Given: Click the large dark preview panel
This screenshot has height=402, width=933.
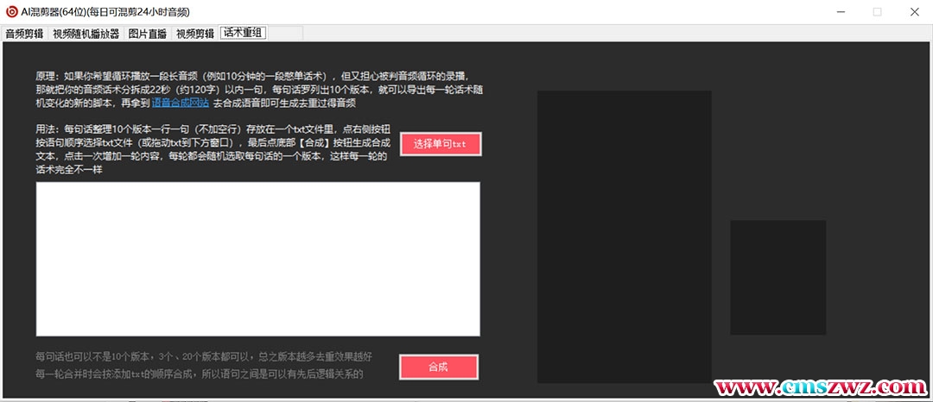Looking at the screenshot, I should 624,236.
